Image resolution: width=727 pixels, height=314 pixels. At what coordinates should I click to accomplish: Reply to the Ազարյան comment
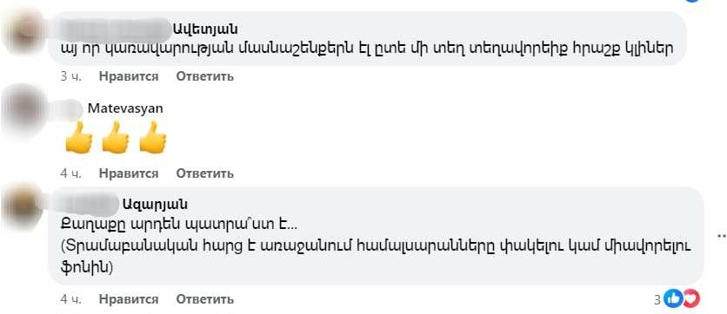pyautogui.click(x=204, y=299)
